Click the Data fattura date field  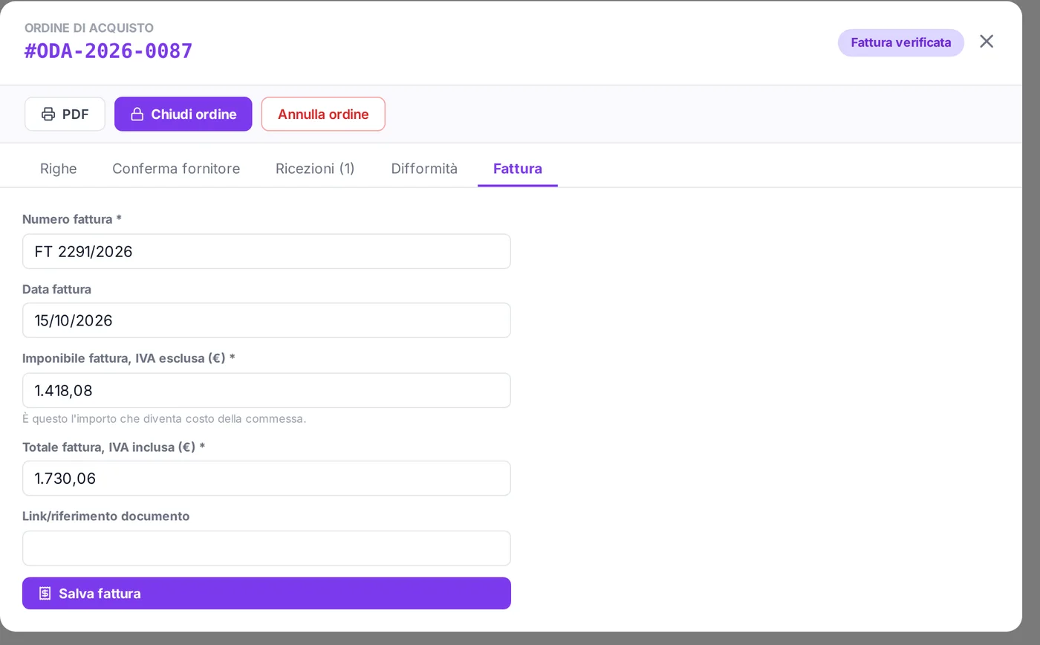pyautogui.click(x=267, y=320)
